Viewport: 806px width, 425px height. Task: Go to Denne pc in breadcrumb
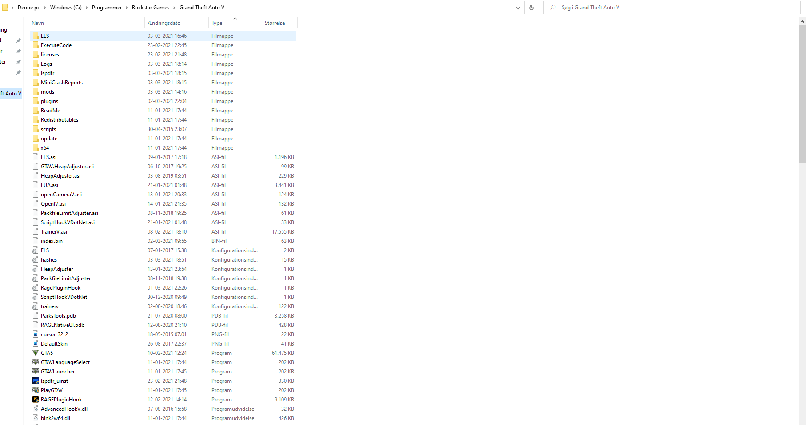(x=29, y=8)
